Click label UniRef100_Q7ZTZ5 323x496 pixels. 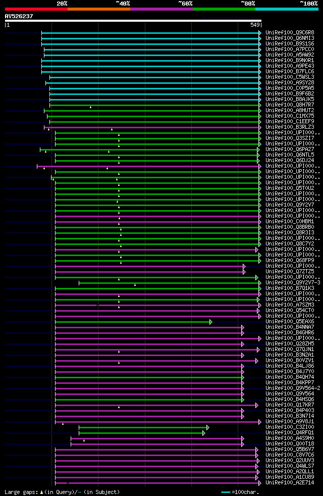[290, 272]
